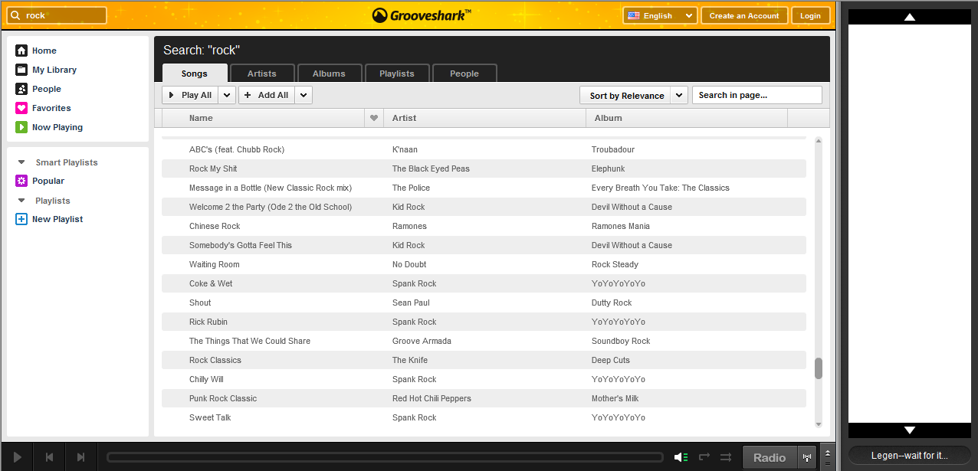Collapse the Smart Playlists section
Image resolution: width=978 pixels, height=471 pixels.
coord(21,162)
